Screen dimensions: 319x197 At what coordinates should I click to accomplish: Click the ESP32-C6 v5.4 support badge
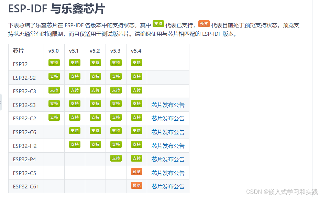[136, 131]
